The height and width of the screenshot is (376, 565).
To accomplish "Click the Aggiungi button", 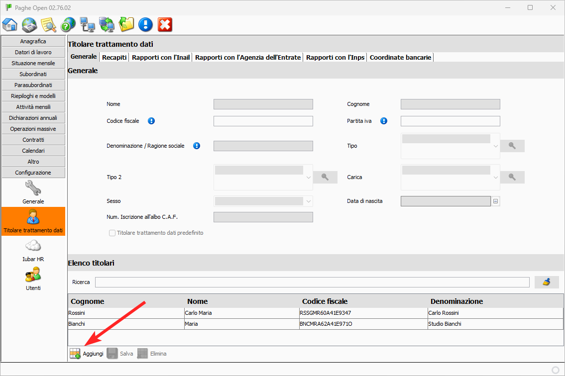I will point(87,354).
